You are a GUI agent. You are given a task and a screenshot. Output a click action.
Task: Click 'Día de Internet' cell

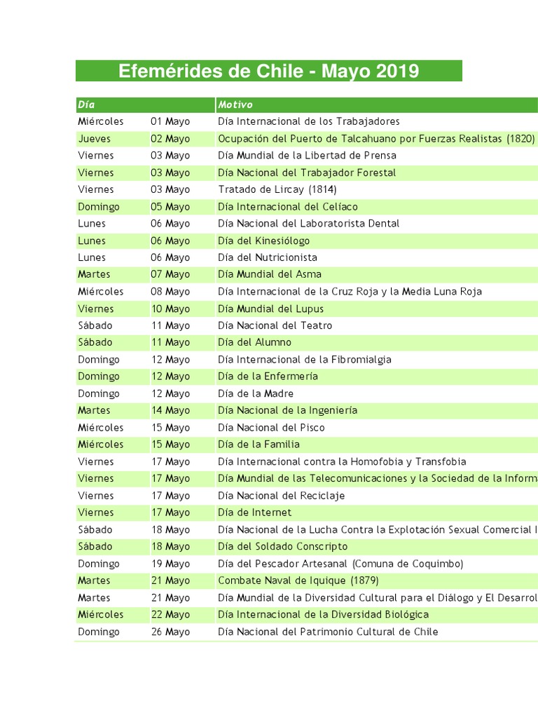[255, 513]
